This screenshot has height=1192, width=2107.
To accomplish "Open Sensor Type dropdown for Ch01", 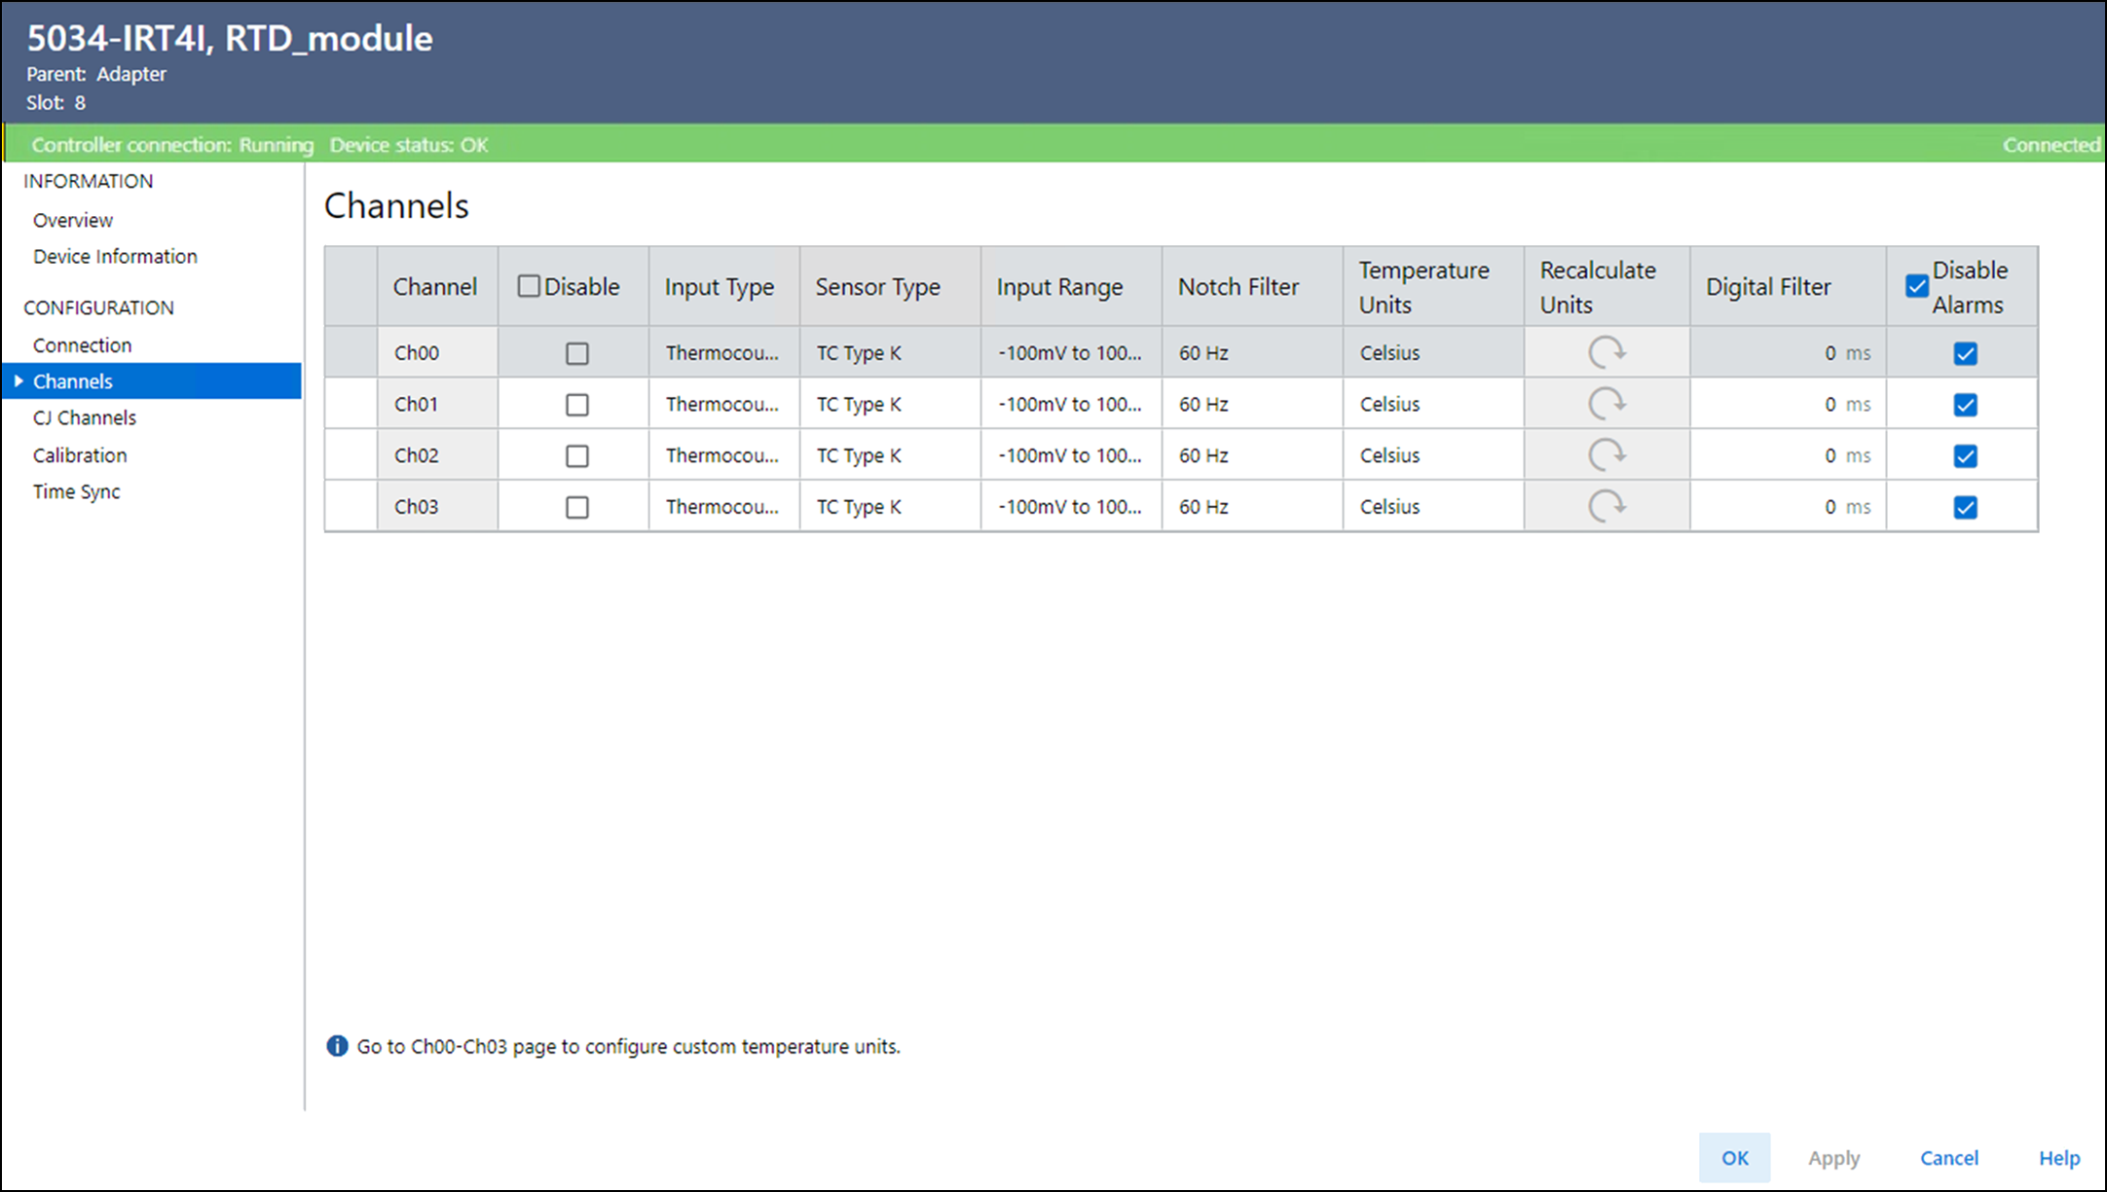I will tap(888, 404).
